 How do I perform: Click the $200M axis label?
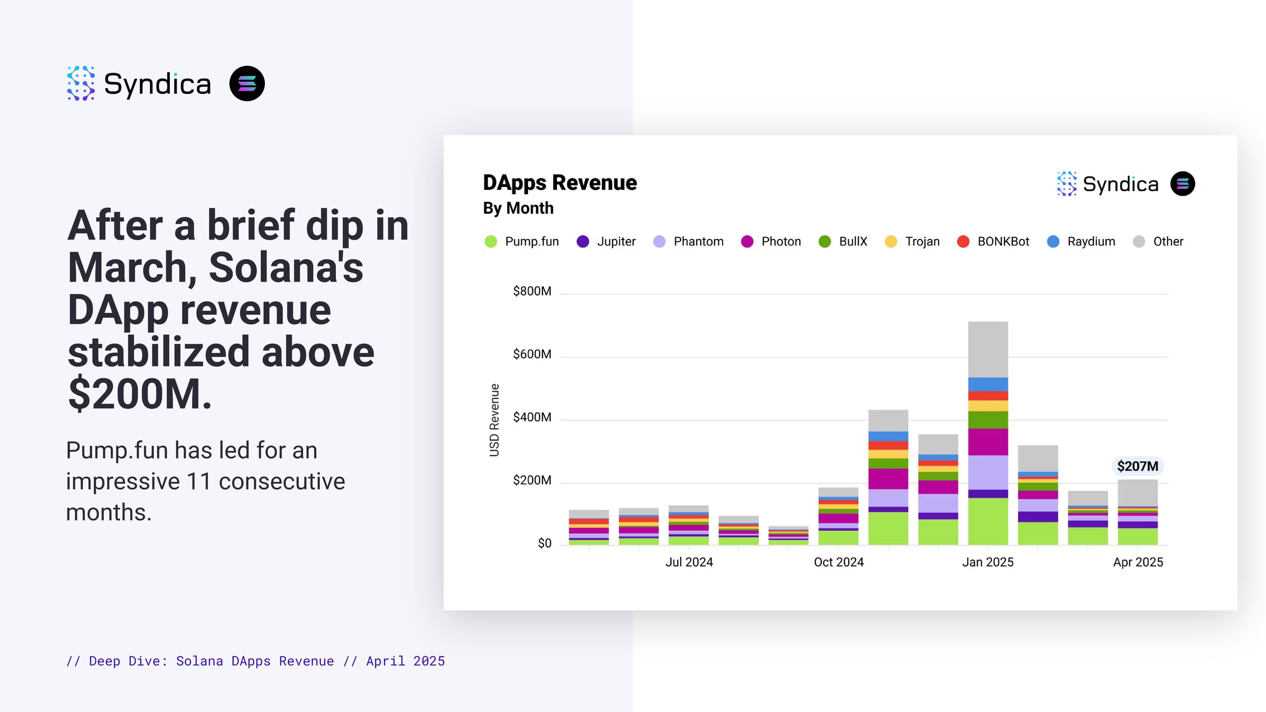(532, 480)
